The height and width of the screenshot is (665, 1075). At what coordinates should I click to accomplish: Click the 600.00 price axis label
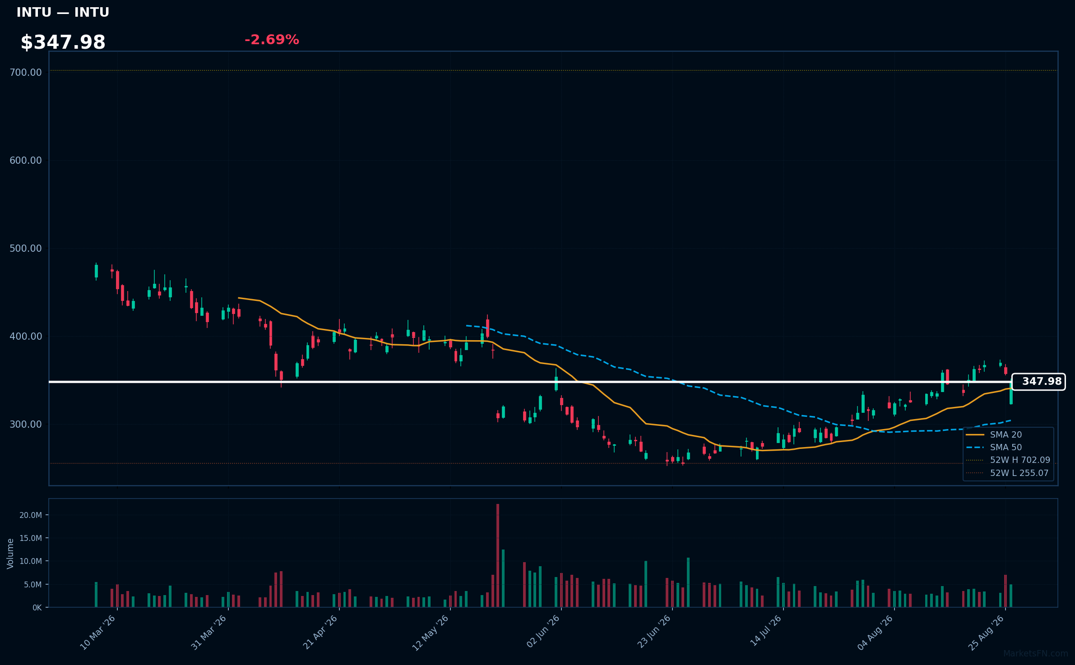click(26, 161)
